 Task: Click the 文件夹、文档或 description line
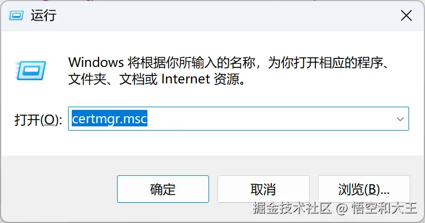tap(112, 79)
